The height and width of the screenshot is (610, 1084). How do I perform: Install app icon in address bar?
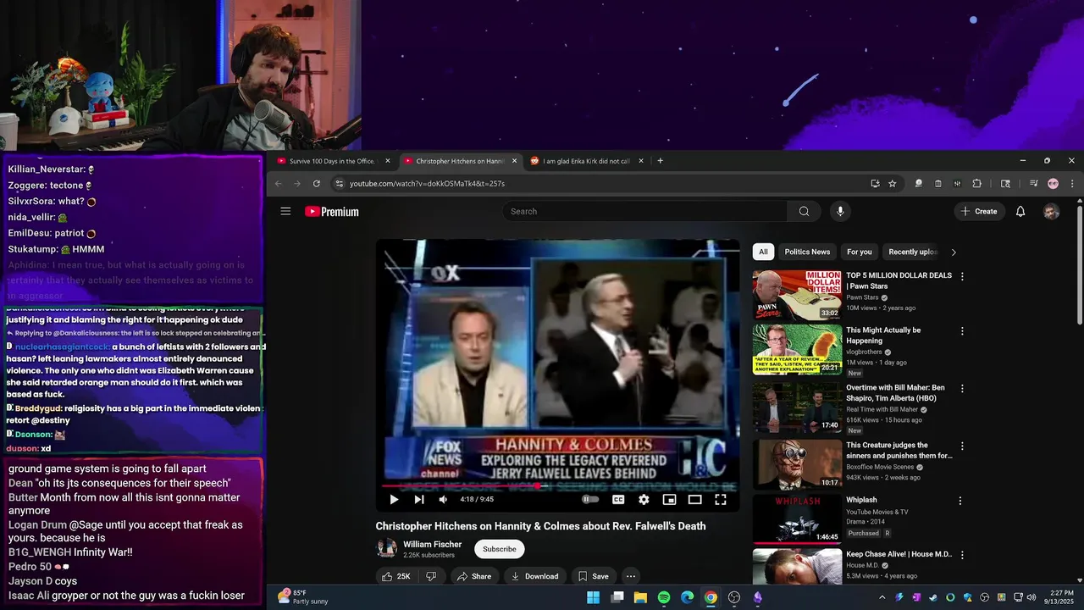point(875,184)
